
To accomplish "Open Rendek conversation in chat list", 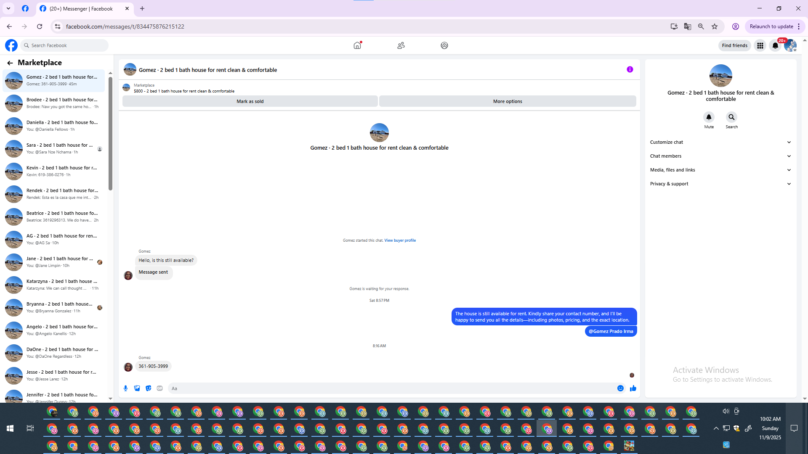I will (54, 194).
